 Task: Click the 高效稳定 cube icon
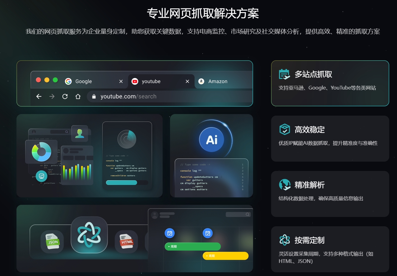click(284, 129)
